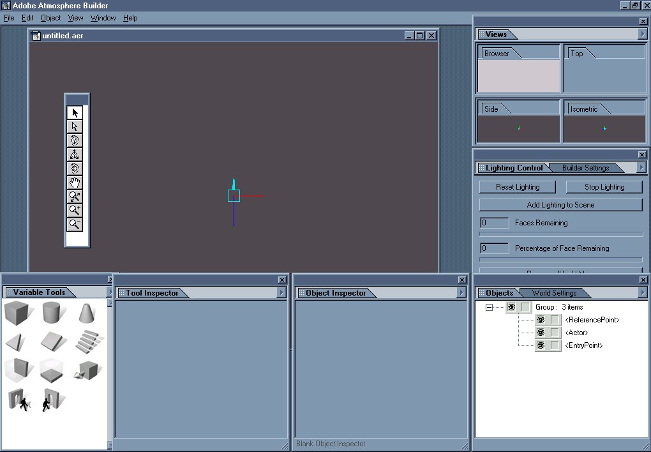Viewport: 651px width, 452px height.
Task: Click inside the Isometric view preview pane
Action: [x=604, y=129]
